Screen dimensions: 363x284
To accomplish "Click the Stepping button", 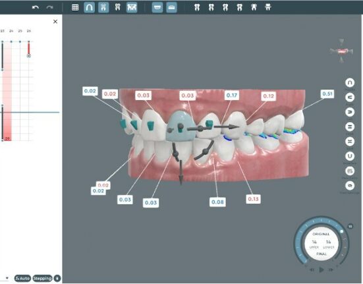I will click(42, 278).
